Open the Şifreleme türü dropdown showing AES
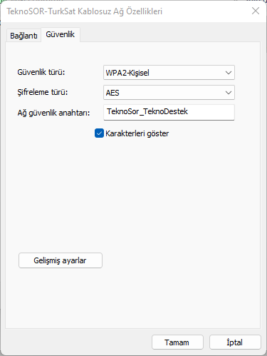 [169, 93]
